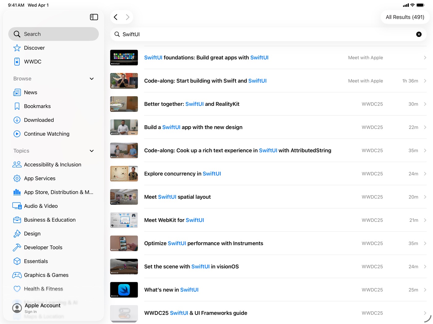This screenshot has height=324, width=433.
Task: Open the Continue Watching play icon
Action: click(x=17, y=134)
